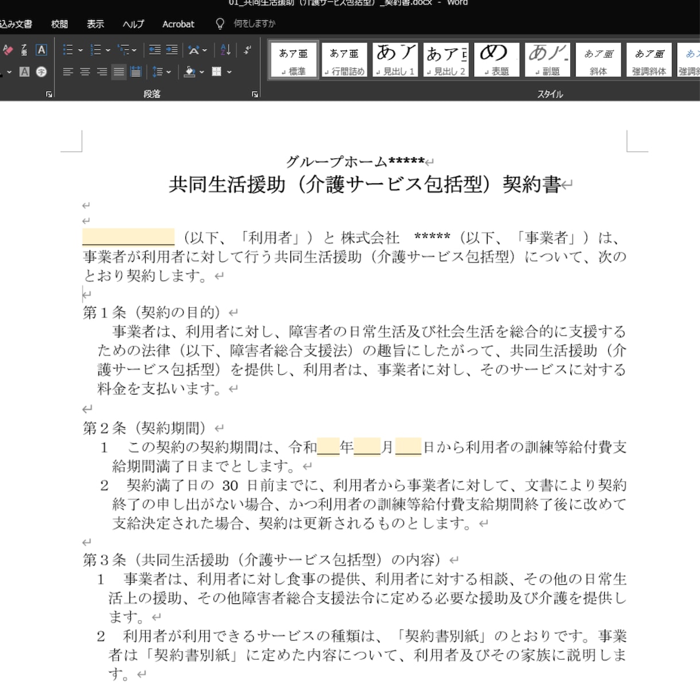Screen dimensions: 700x689
Task: Click the highlighted name blank before （以下、「利用者」）
Action: [x=129, y=237]
